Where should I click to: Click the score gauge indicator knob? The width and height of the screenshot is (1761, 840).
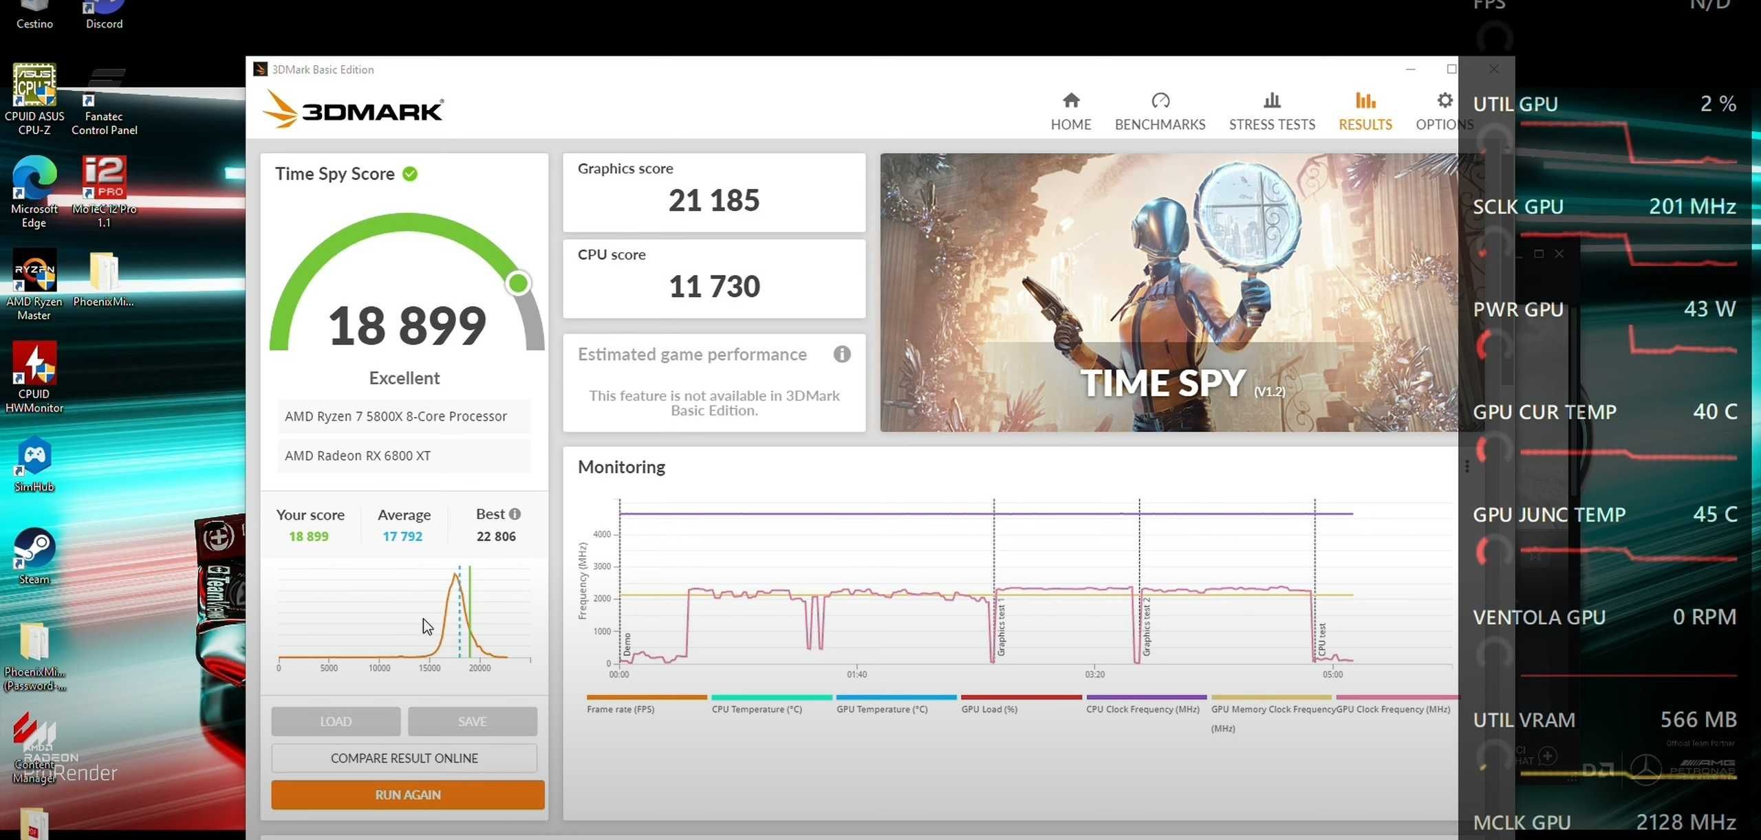click(519, 283)
